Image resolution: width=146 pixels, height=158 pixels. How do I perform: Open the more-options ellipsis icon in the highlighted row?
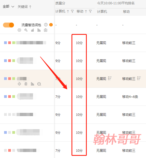pyautogui.click(x=39, y=84)
